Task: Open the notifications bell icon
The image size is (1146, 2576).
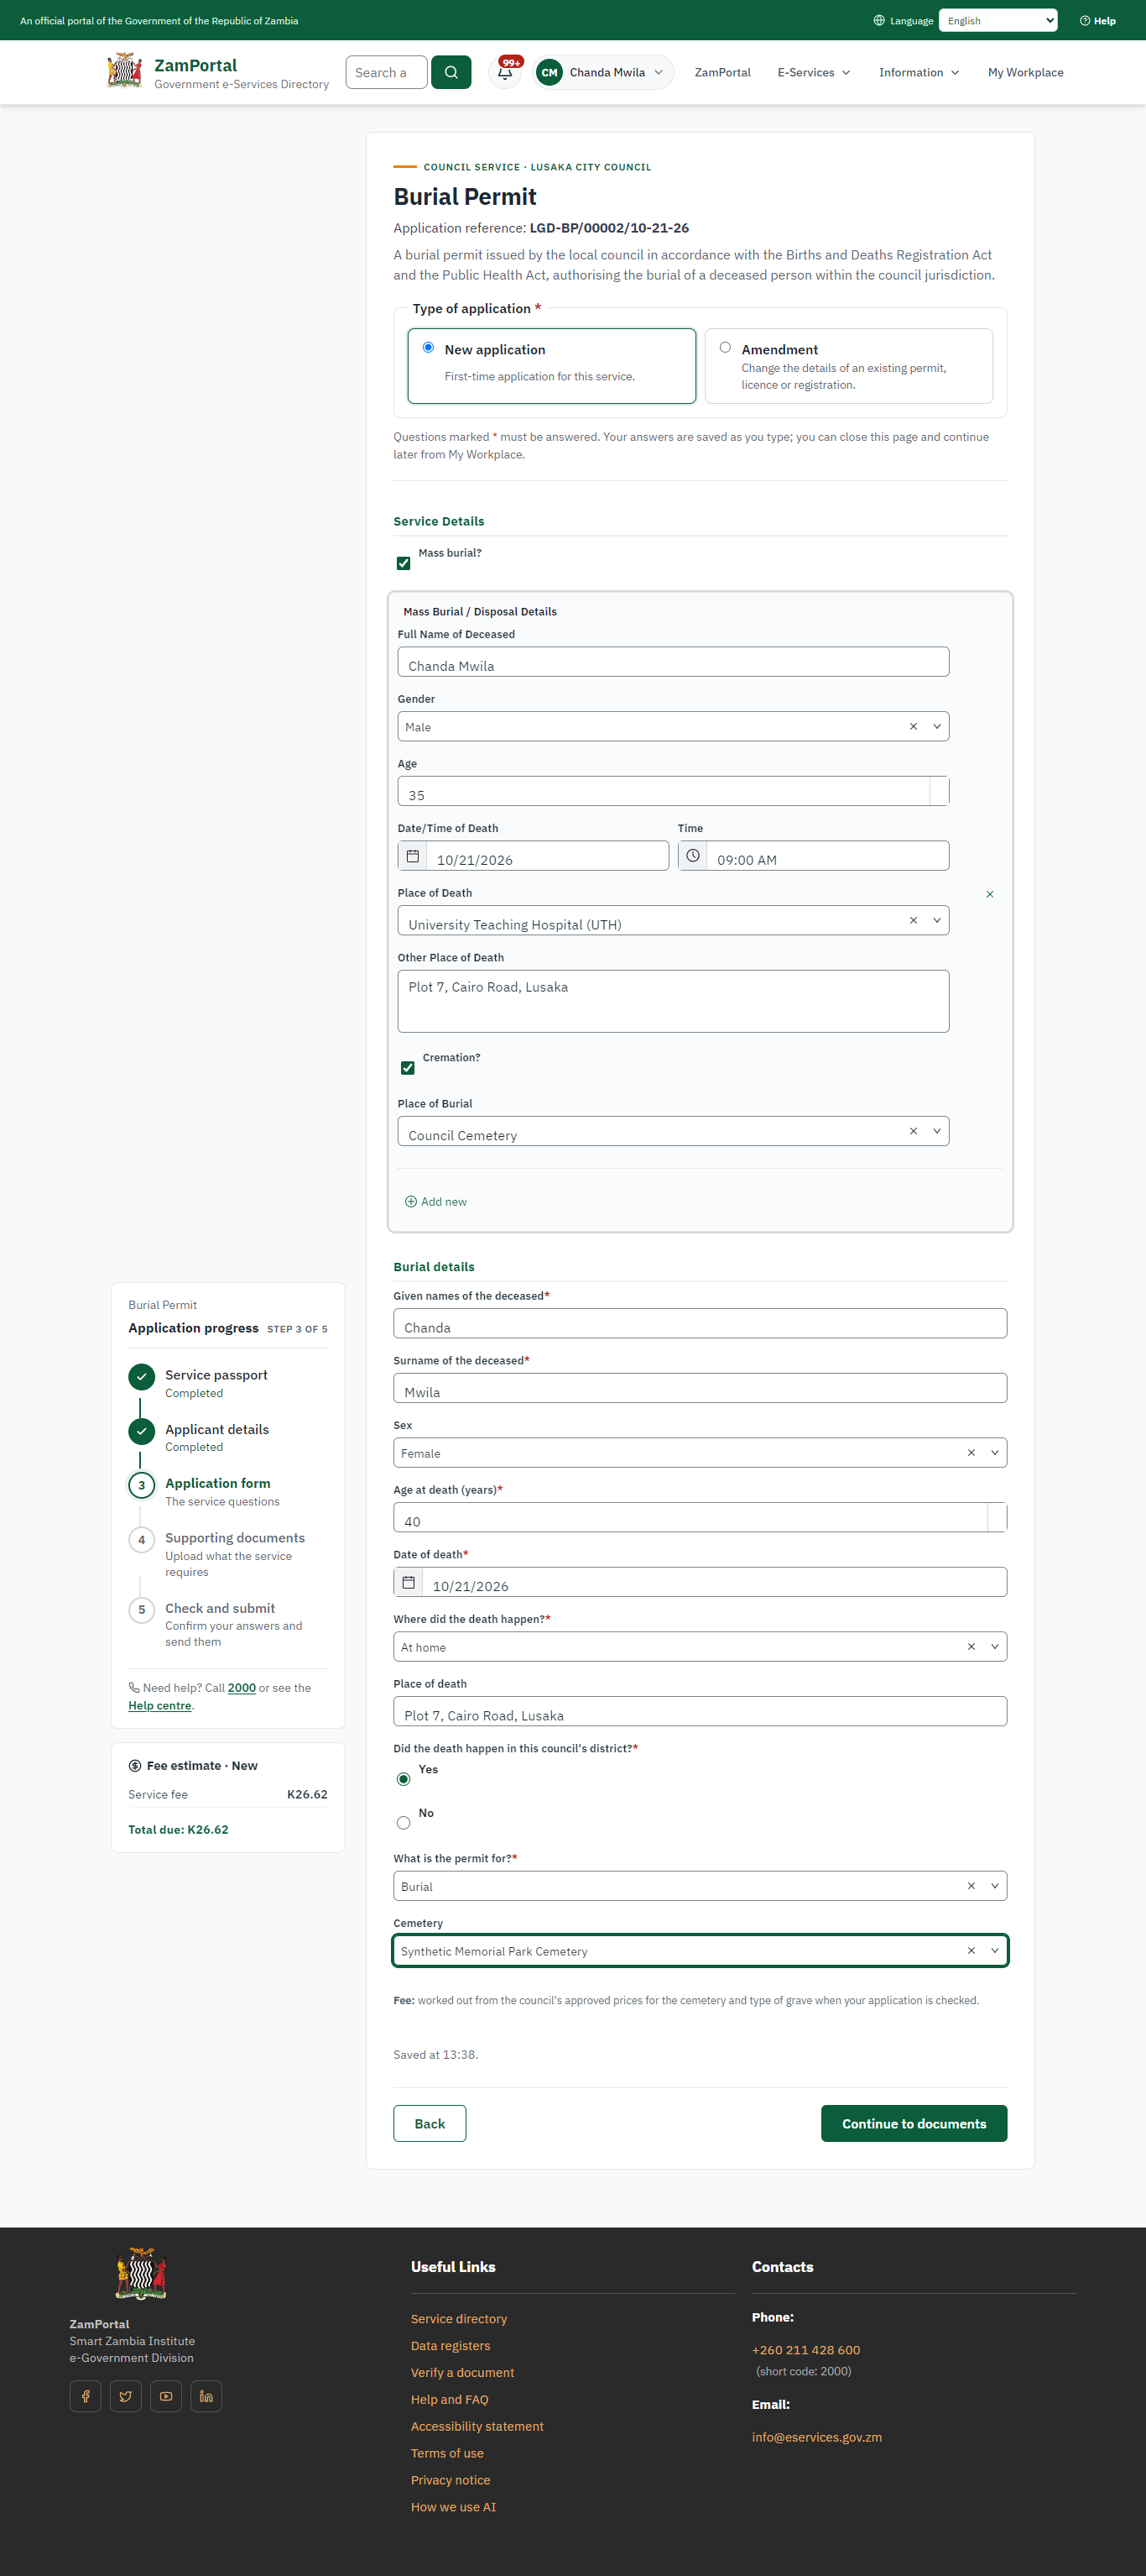Action: click(506, 72)
